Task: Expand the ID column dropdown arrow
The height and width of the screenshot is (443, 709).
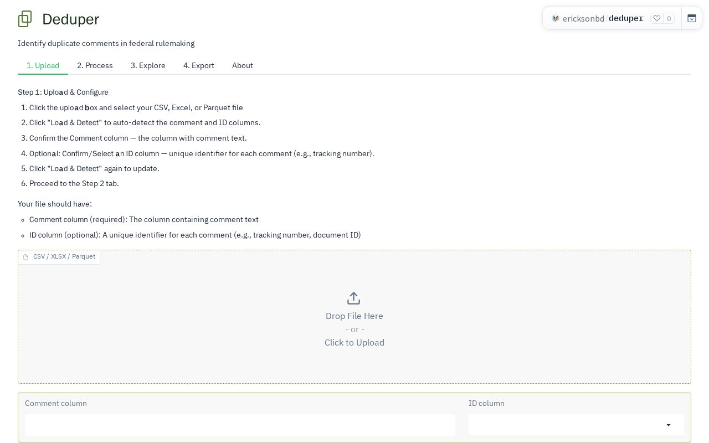Action: [x=669, y=425]
